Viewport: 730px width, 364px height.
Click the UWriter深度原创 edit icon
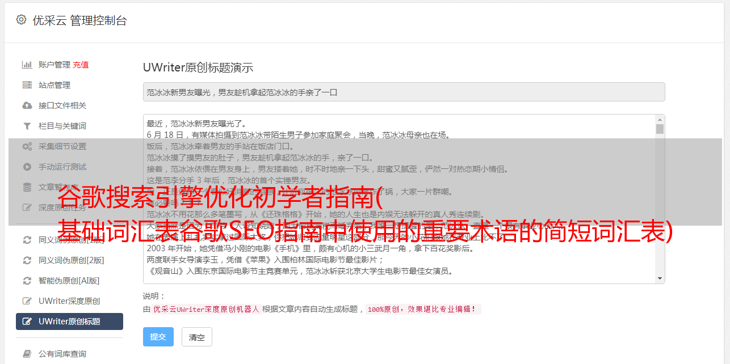click(27, 301)
